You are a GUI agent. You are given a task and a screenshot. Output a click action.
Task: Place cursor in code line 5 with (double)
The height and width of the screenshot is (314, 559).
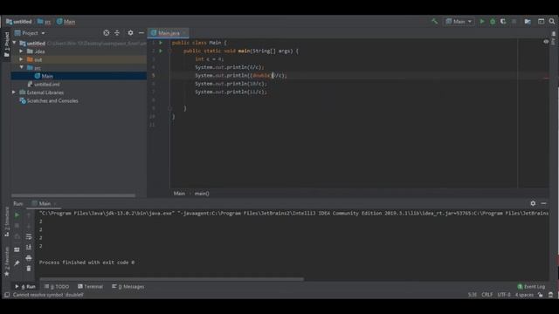[241, 76]
